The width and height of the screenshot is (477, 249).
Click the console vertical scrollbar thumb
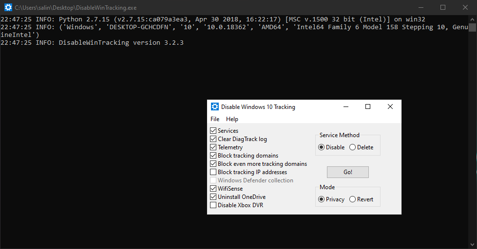click(x=473, y=27)
